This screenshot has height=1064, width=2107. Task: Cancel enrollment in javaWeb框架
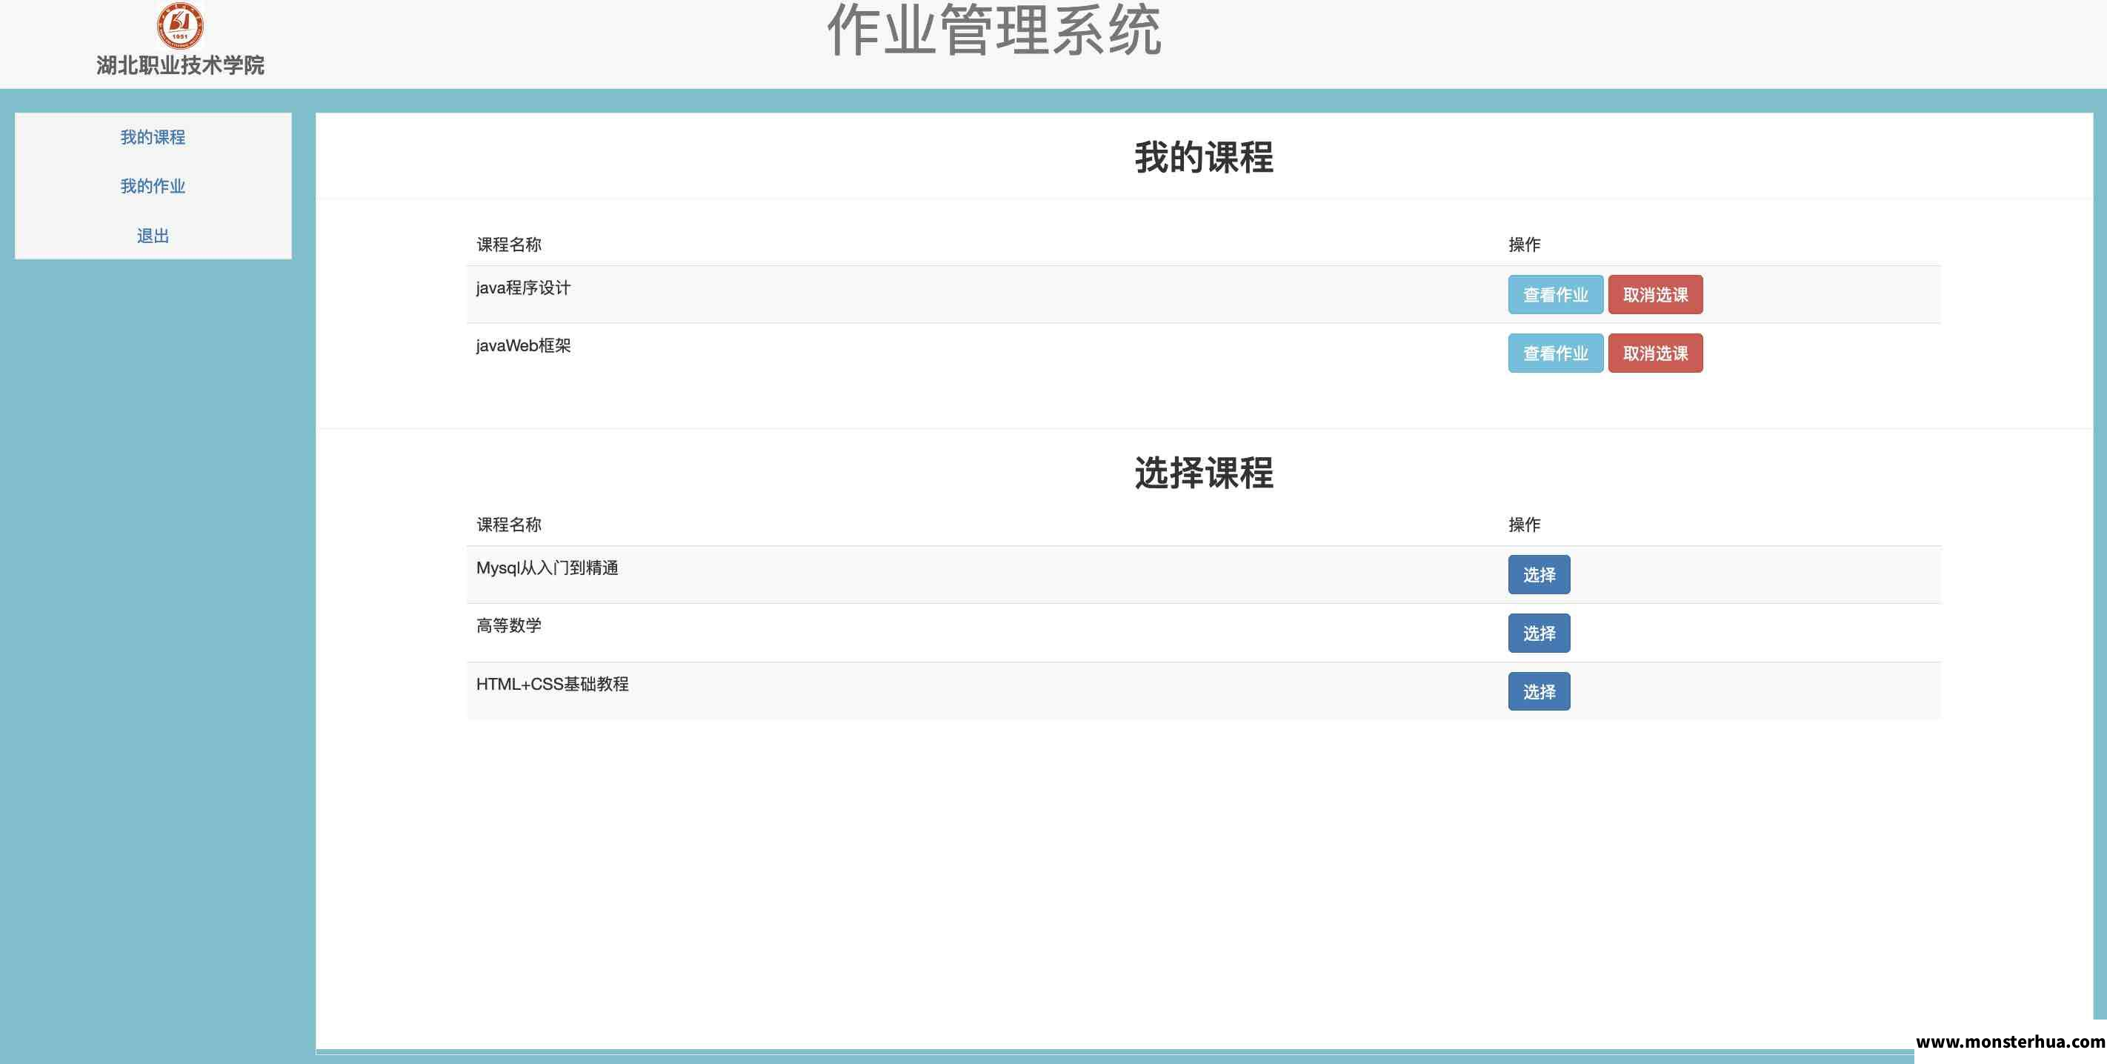(x=1656, y=353)
